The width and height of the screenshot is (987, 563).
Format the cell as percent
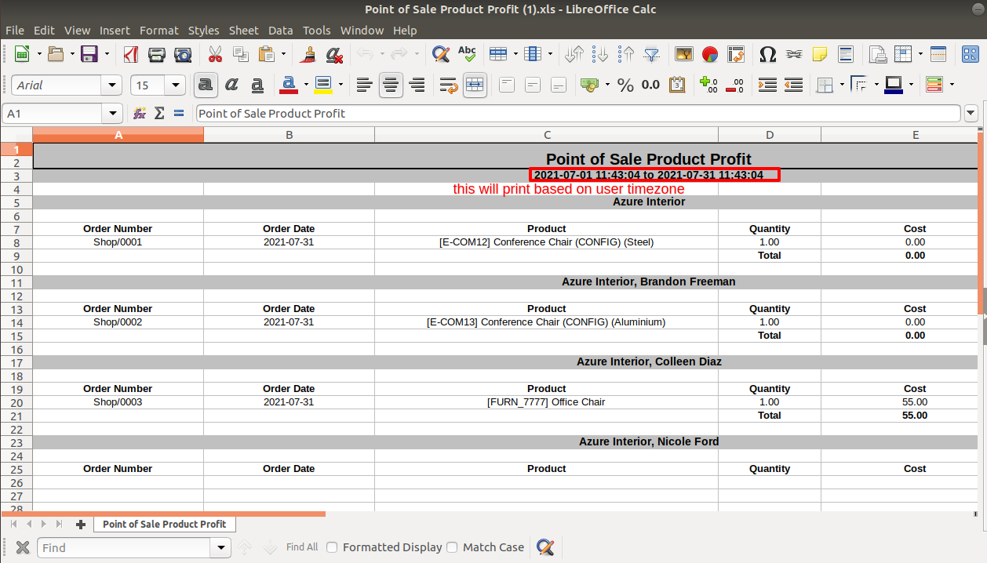pos(625,85)
